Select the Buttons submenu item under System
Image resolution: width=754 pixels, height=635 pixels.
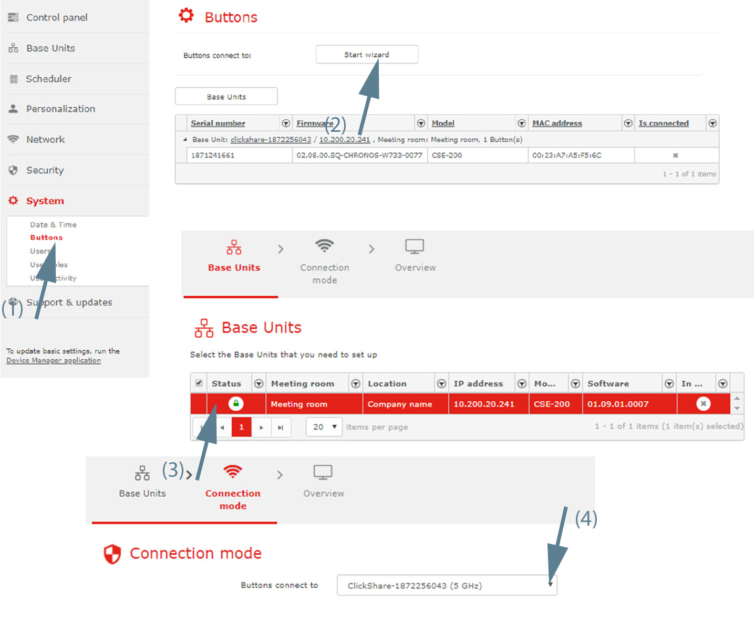point(46,237)
